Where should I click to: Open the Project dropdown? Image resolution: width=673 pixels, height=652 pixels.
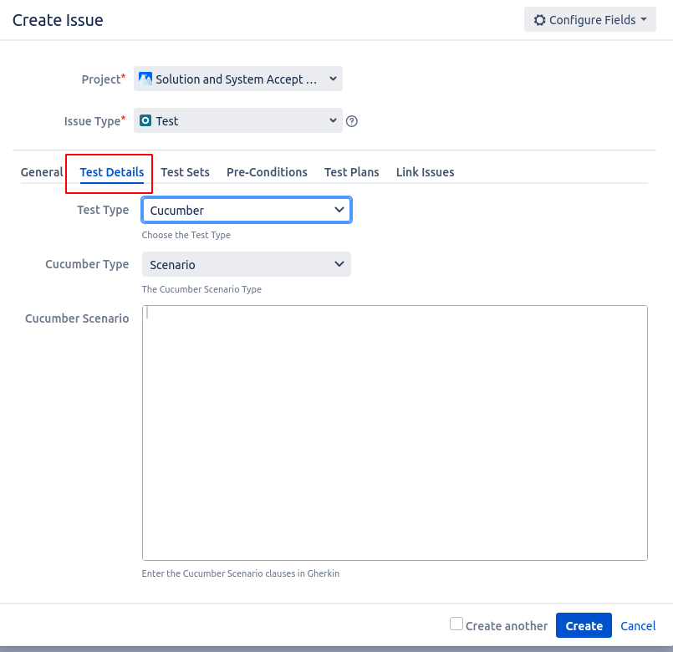click(x=237, y=79)
